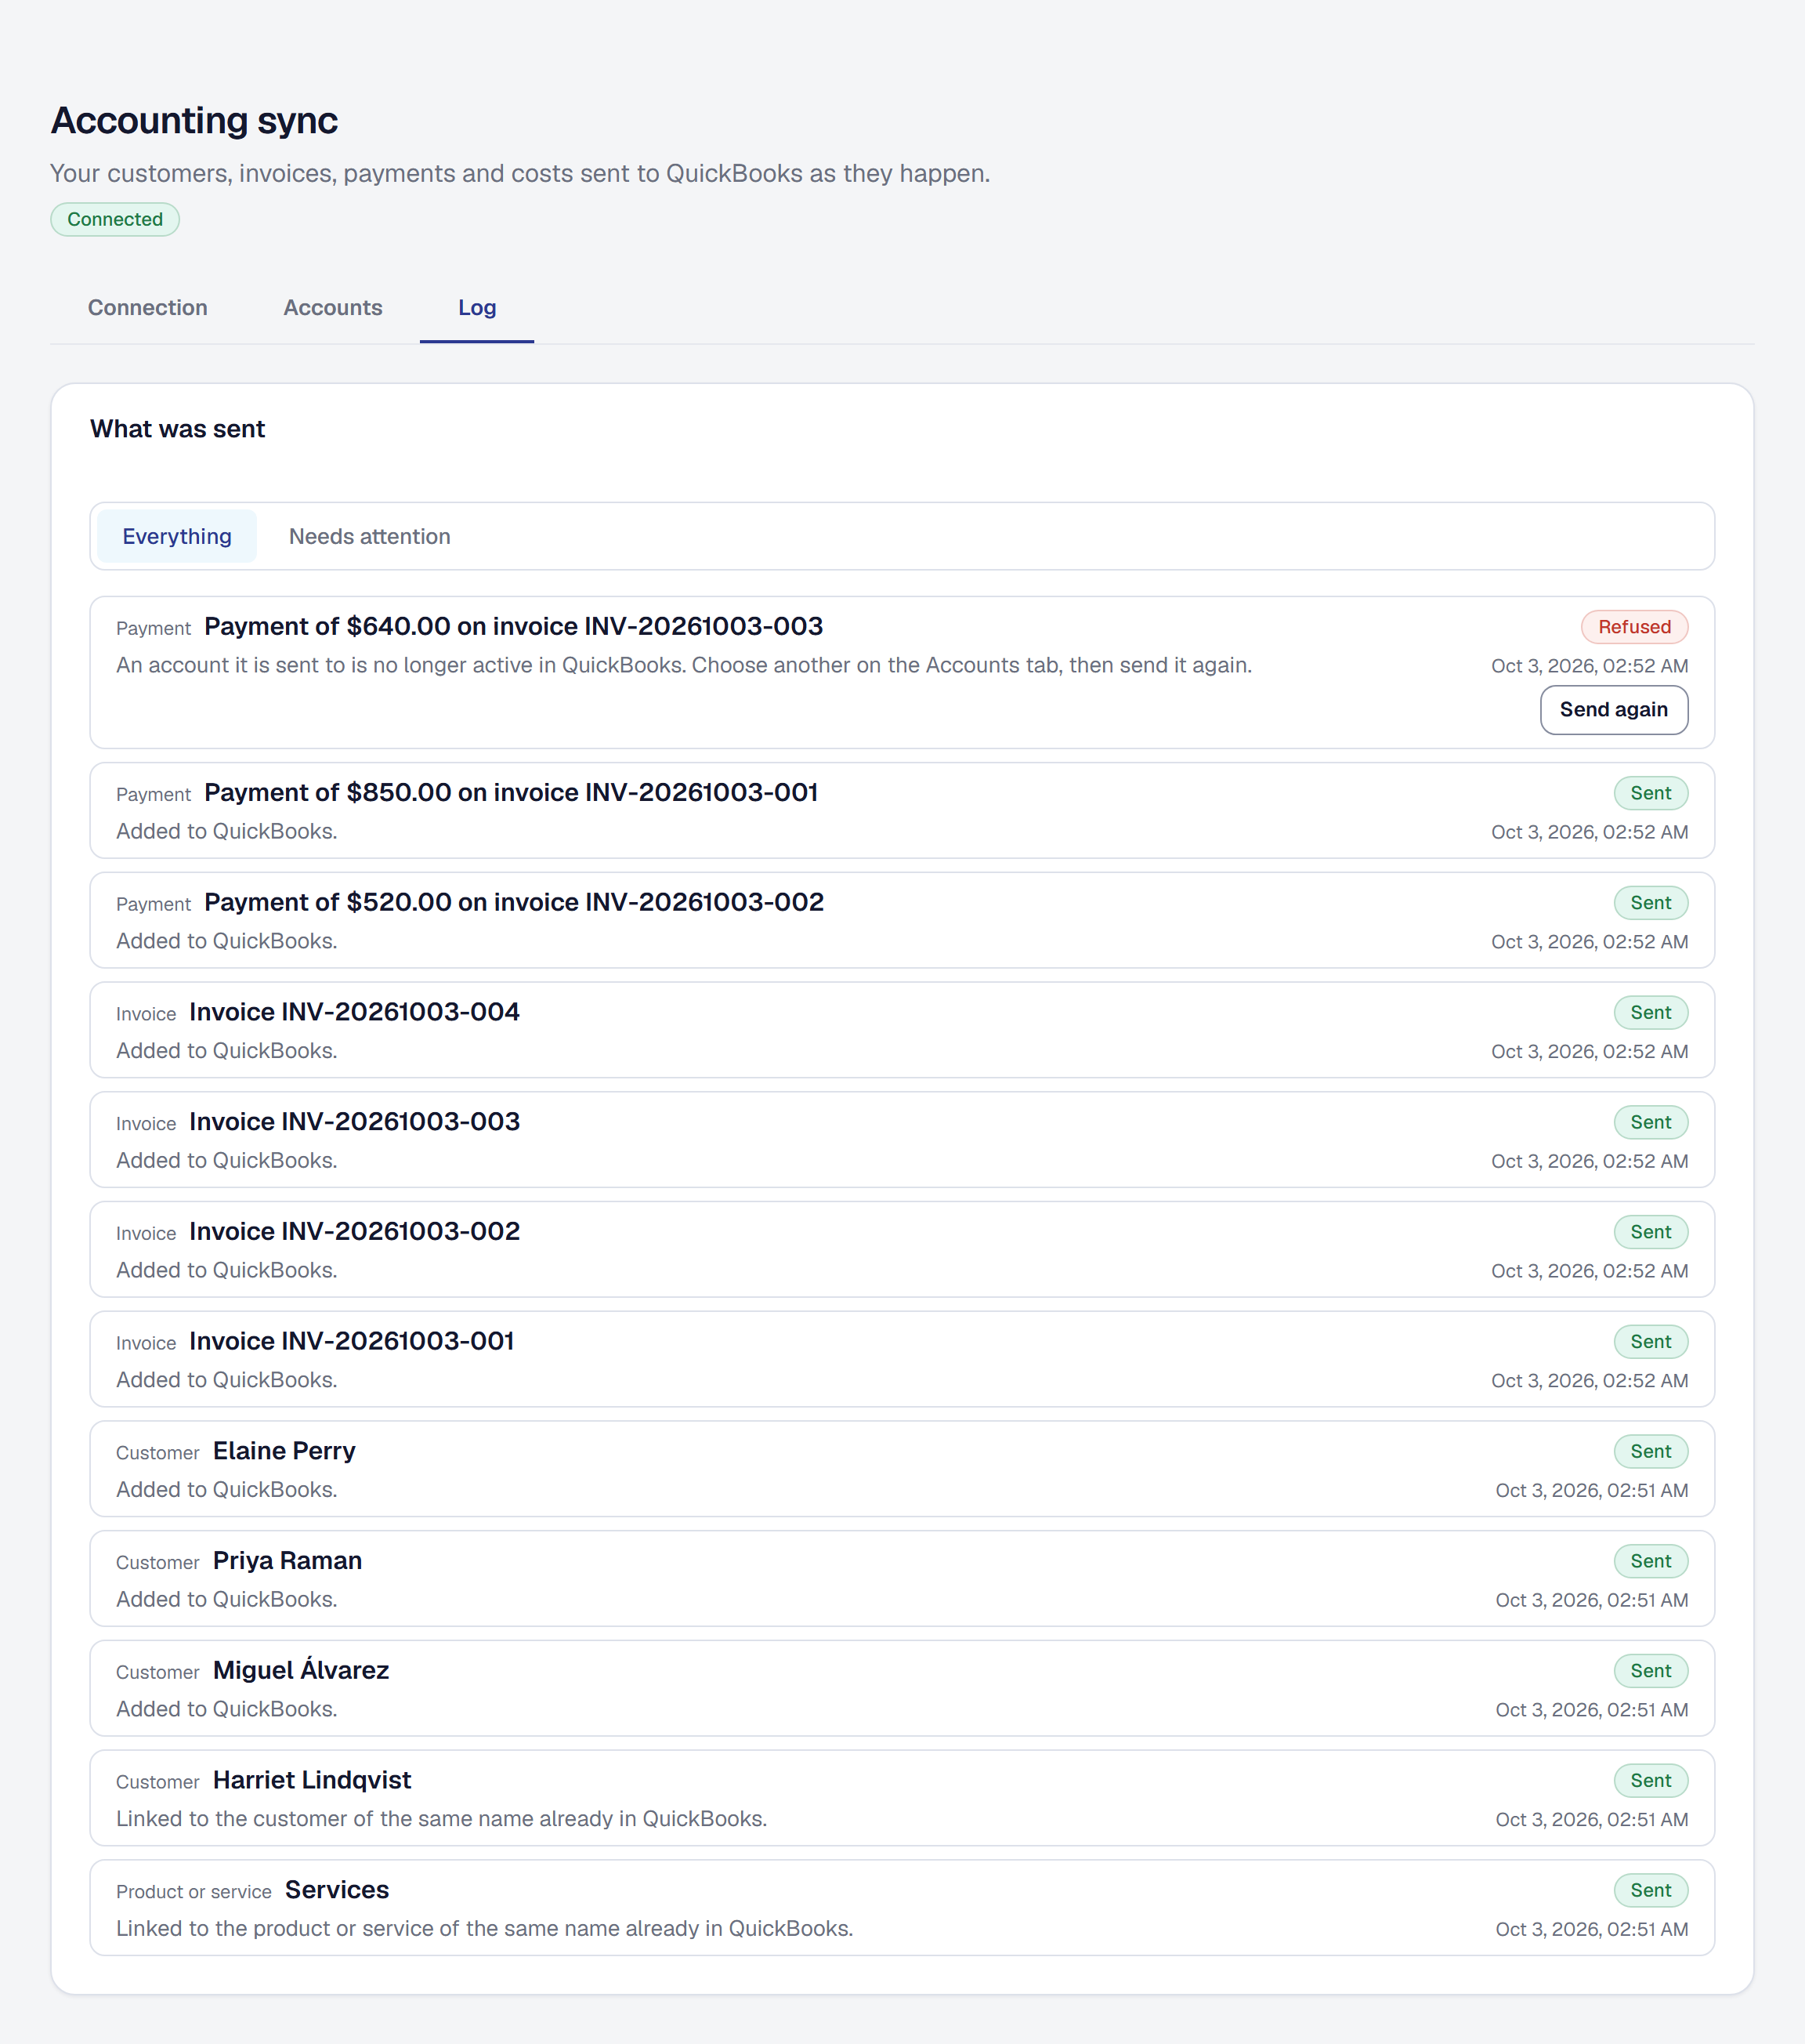Click the timestamp on the refused payment

click(x=1589, y=666)
